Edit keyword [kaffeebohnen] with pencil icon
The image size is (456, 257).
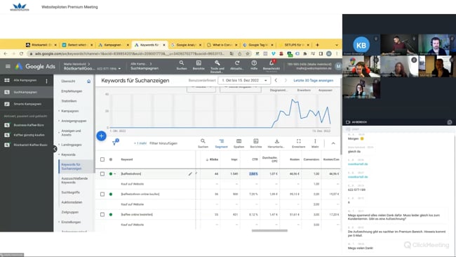pyautogui.click(x=190, y=173)
